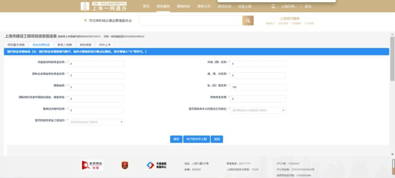395x178 pixels.
Task: Click the 私(民)营投资 field showing 100
Action: [258, 87]
